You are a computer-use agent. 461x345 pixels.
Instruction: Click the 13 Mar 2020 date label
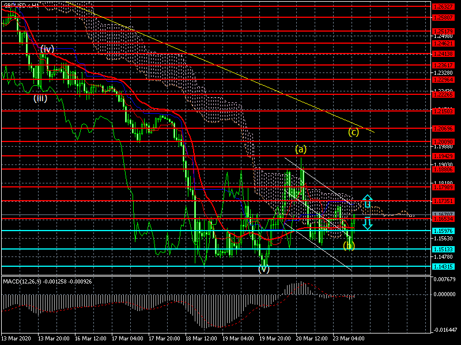[x=16, y=338]
